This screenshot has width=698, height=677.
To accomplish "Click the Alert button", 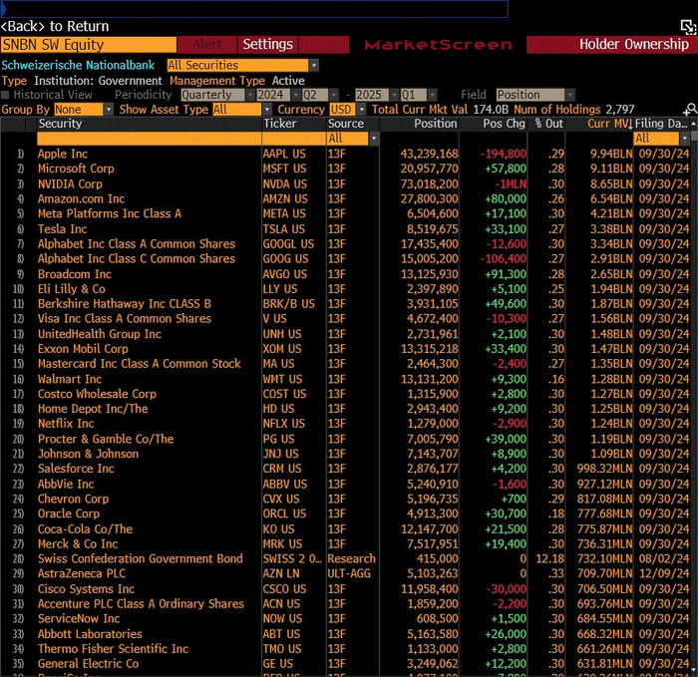I will (x=206, y=45).
